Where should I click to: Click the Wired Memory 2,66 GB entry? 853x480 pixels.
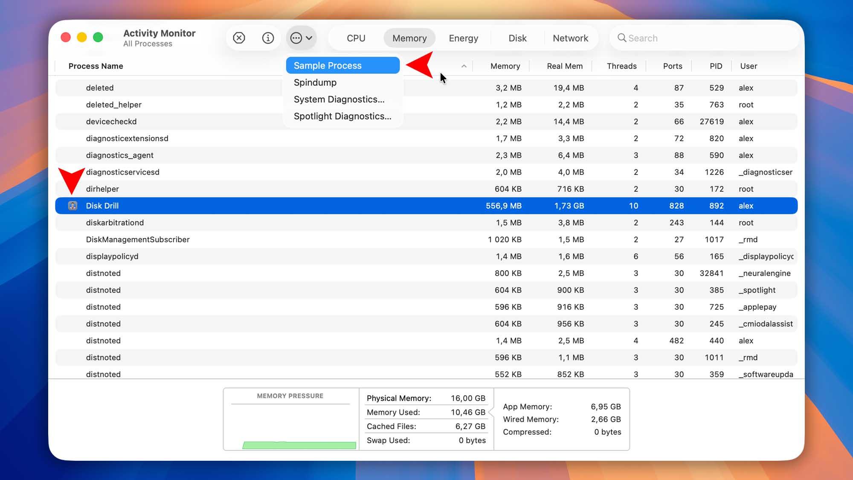click(562, 419)
